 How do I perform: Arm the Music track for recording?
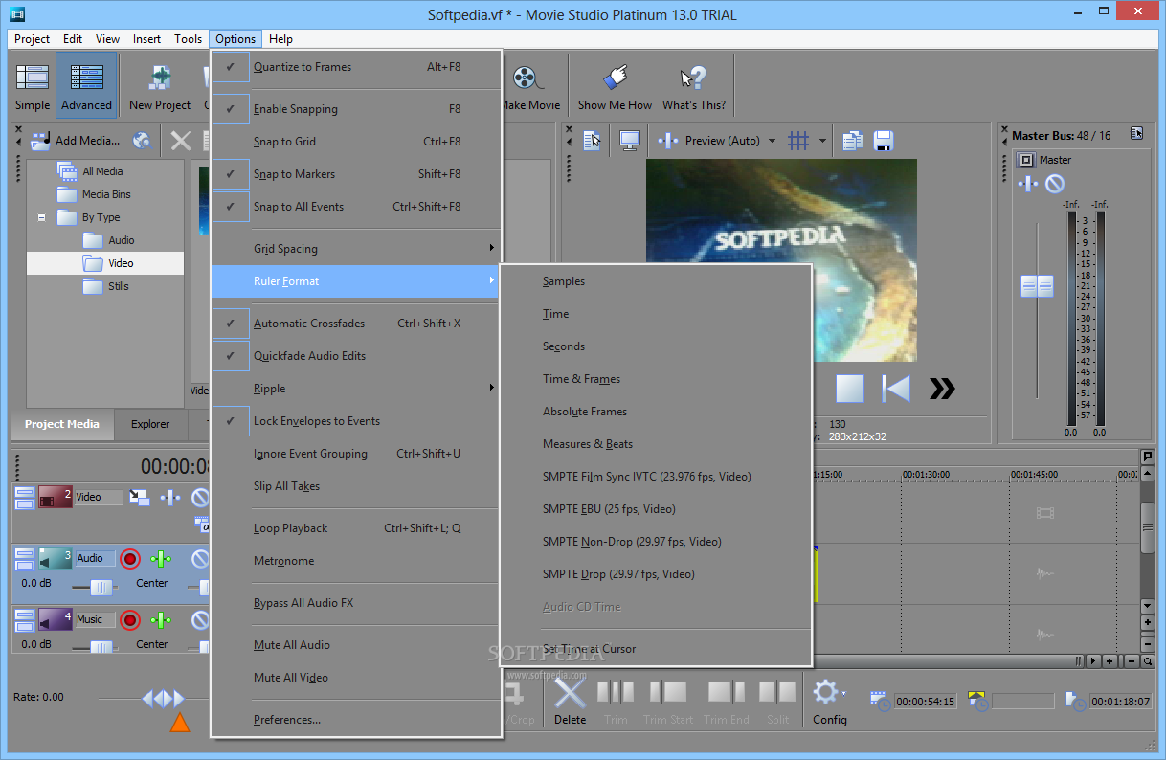pyautogui.click(x=130, y=619)
